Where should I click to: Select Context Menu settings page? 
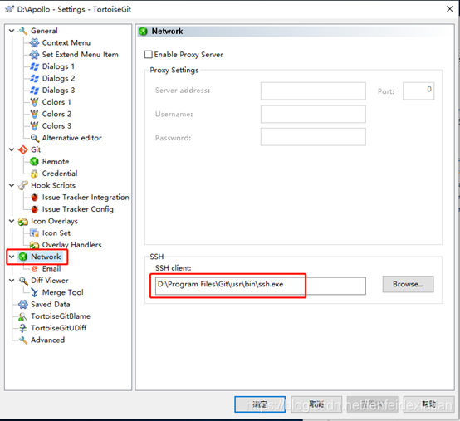pos(66,43)
